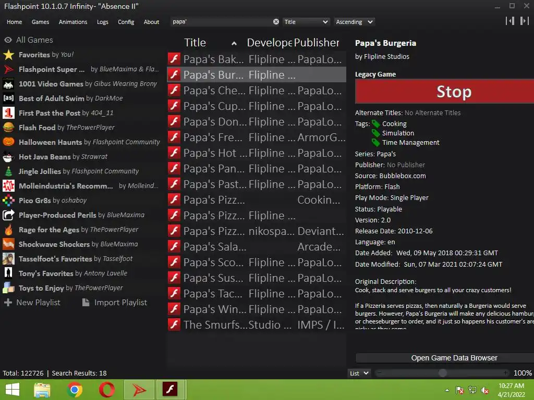Image resolution: width=534 pixels, height=400 pixels.
Task: Sort by the Developer column header
Action: [269, 43]
